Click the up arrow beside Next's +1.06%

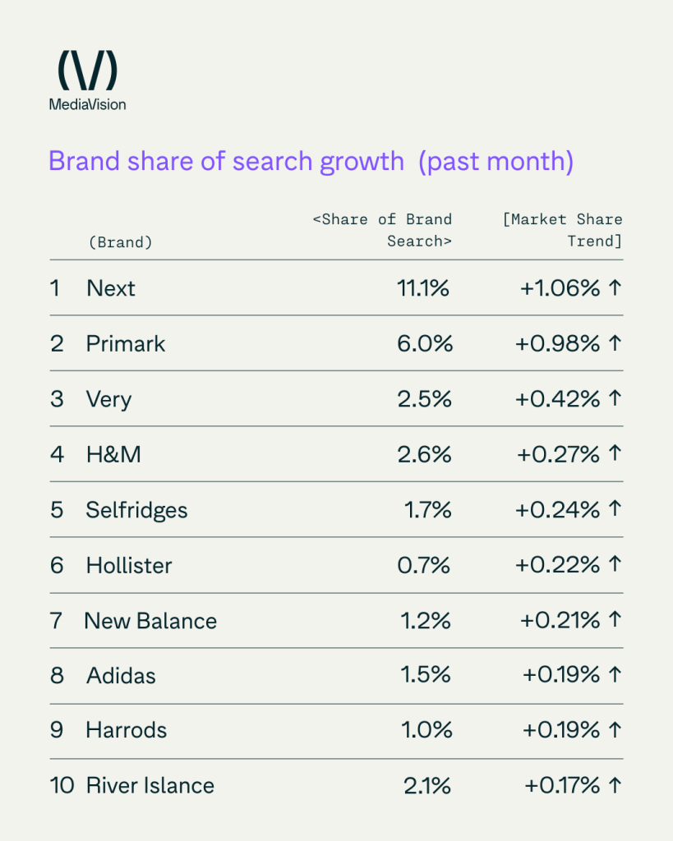[615, 287]
